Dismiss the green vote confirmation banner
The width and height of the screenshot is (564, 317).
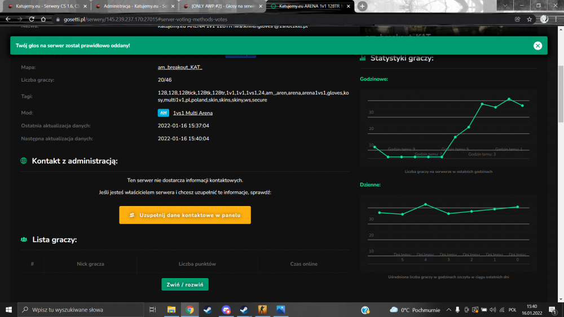coord(537,46)
